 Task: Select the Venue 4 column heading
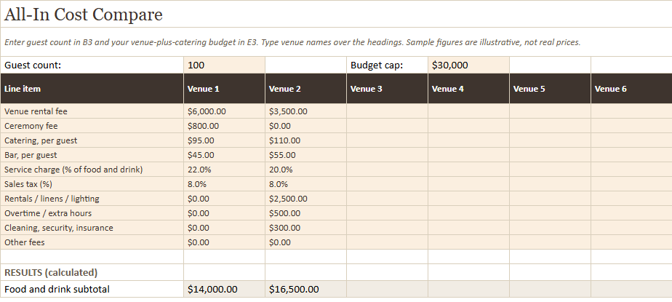(468, 89)
